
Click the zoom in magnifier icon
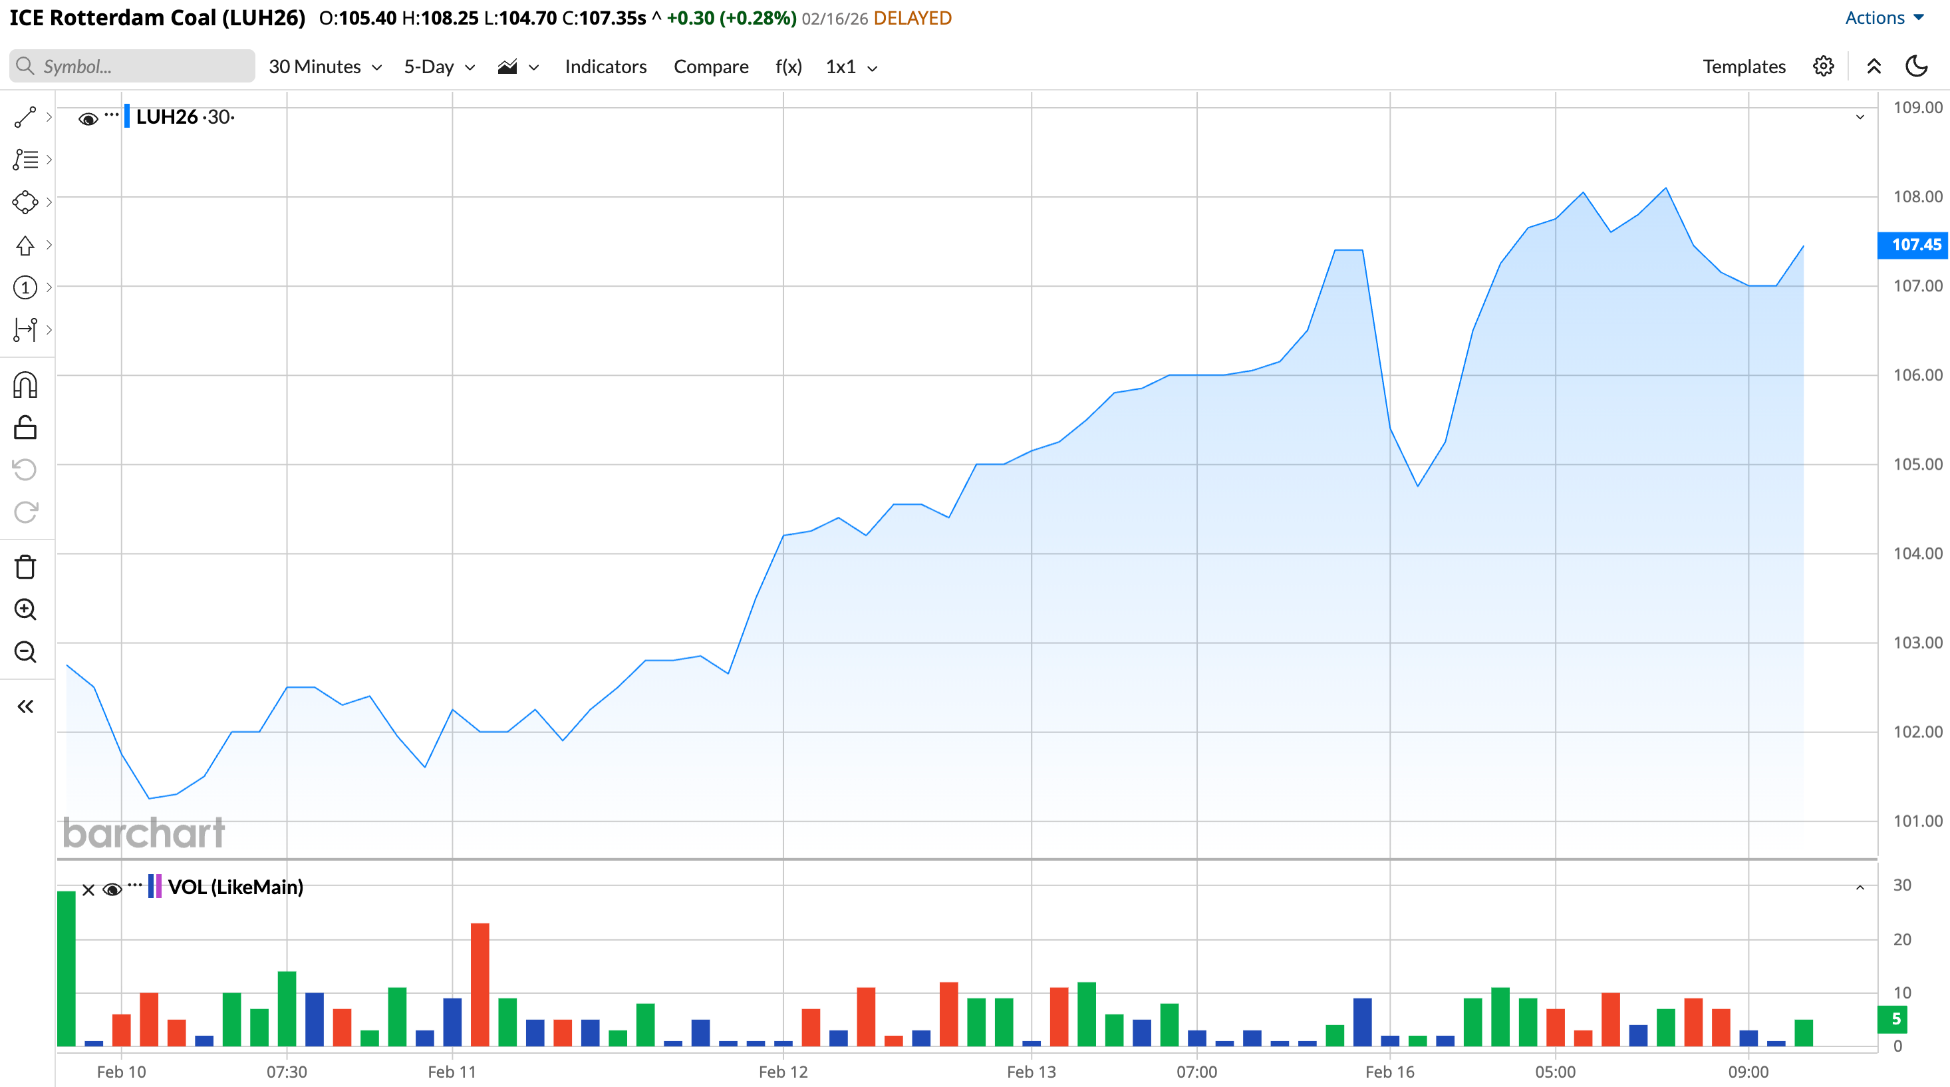tap(25, 609)
